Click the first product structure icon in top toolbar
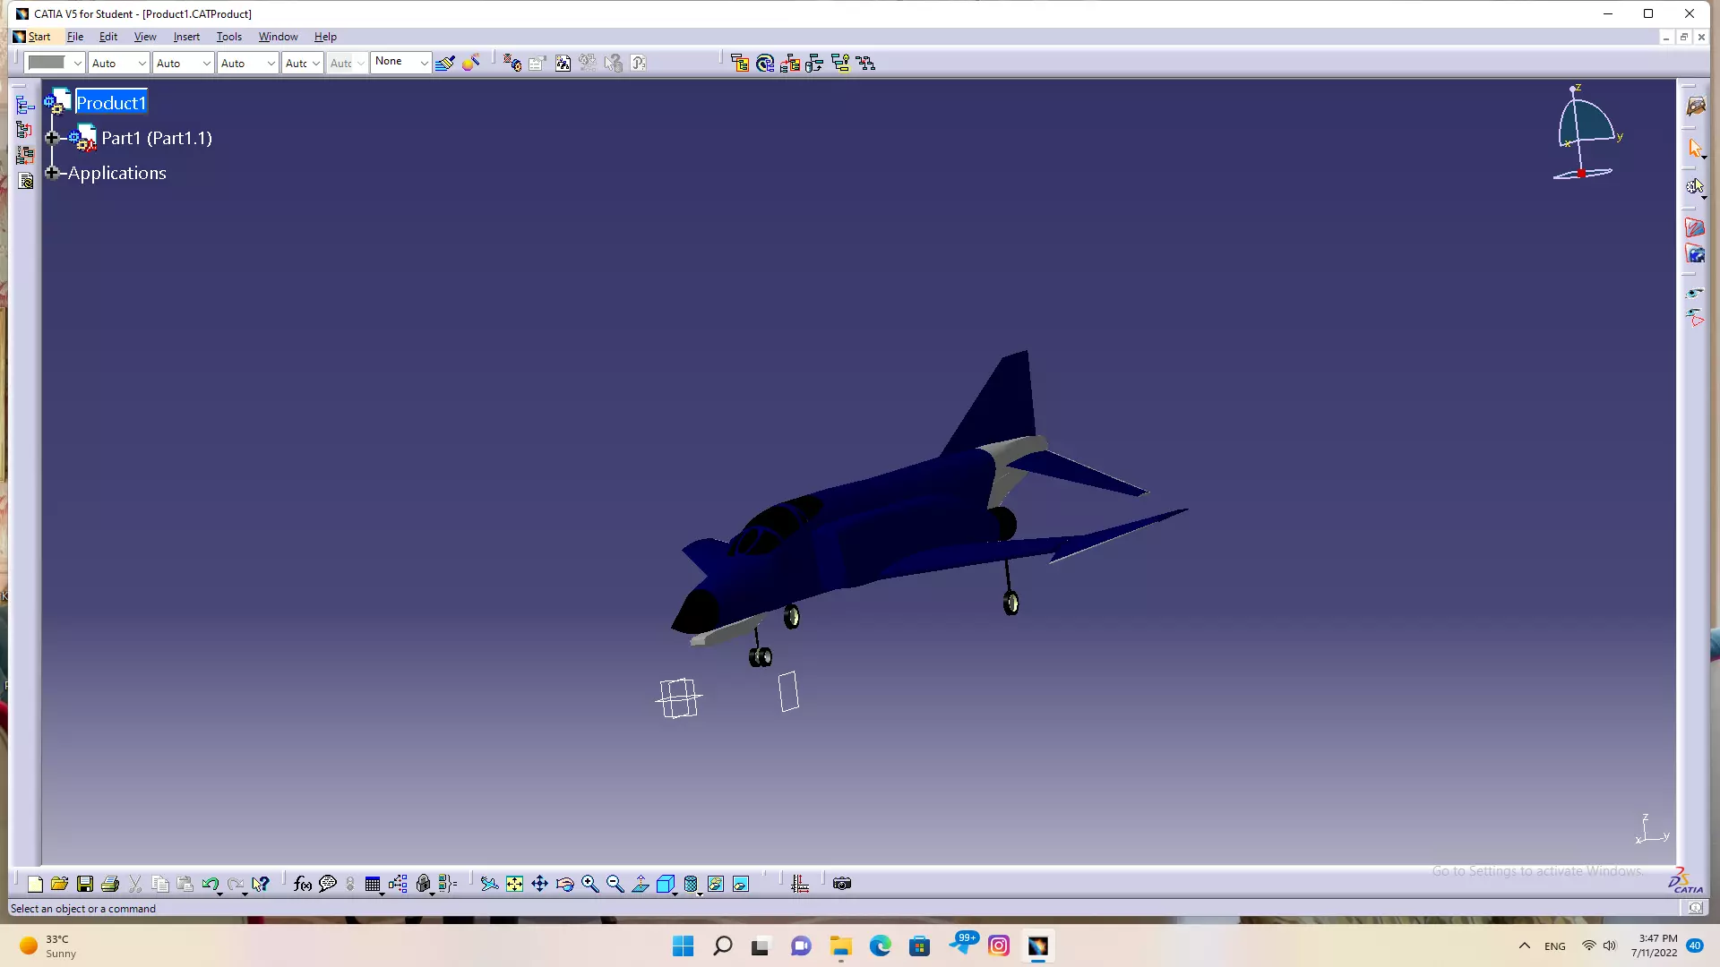This screenshot has height=967, width=1720. click(x=739, y=63)
